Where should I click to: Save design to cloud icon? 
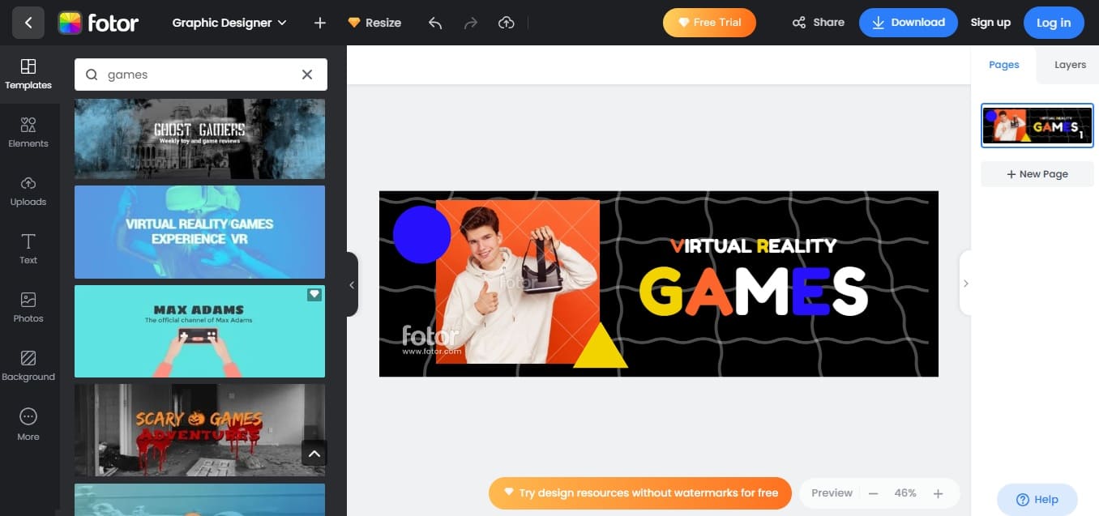[507, 23]
